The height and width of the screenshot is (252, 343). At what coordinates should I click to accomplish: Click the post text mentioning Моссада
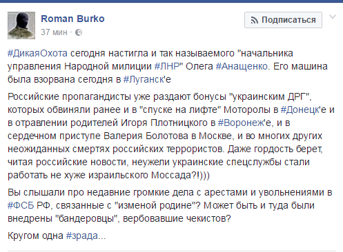pyautogui.click(x=108, y=176)
